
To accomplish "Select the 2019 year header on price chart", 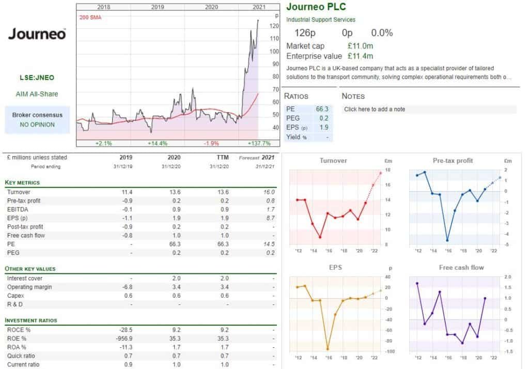I will coord(158,7).
